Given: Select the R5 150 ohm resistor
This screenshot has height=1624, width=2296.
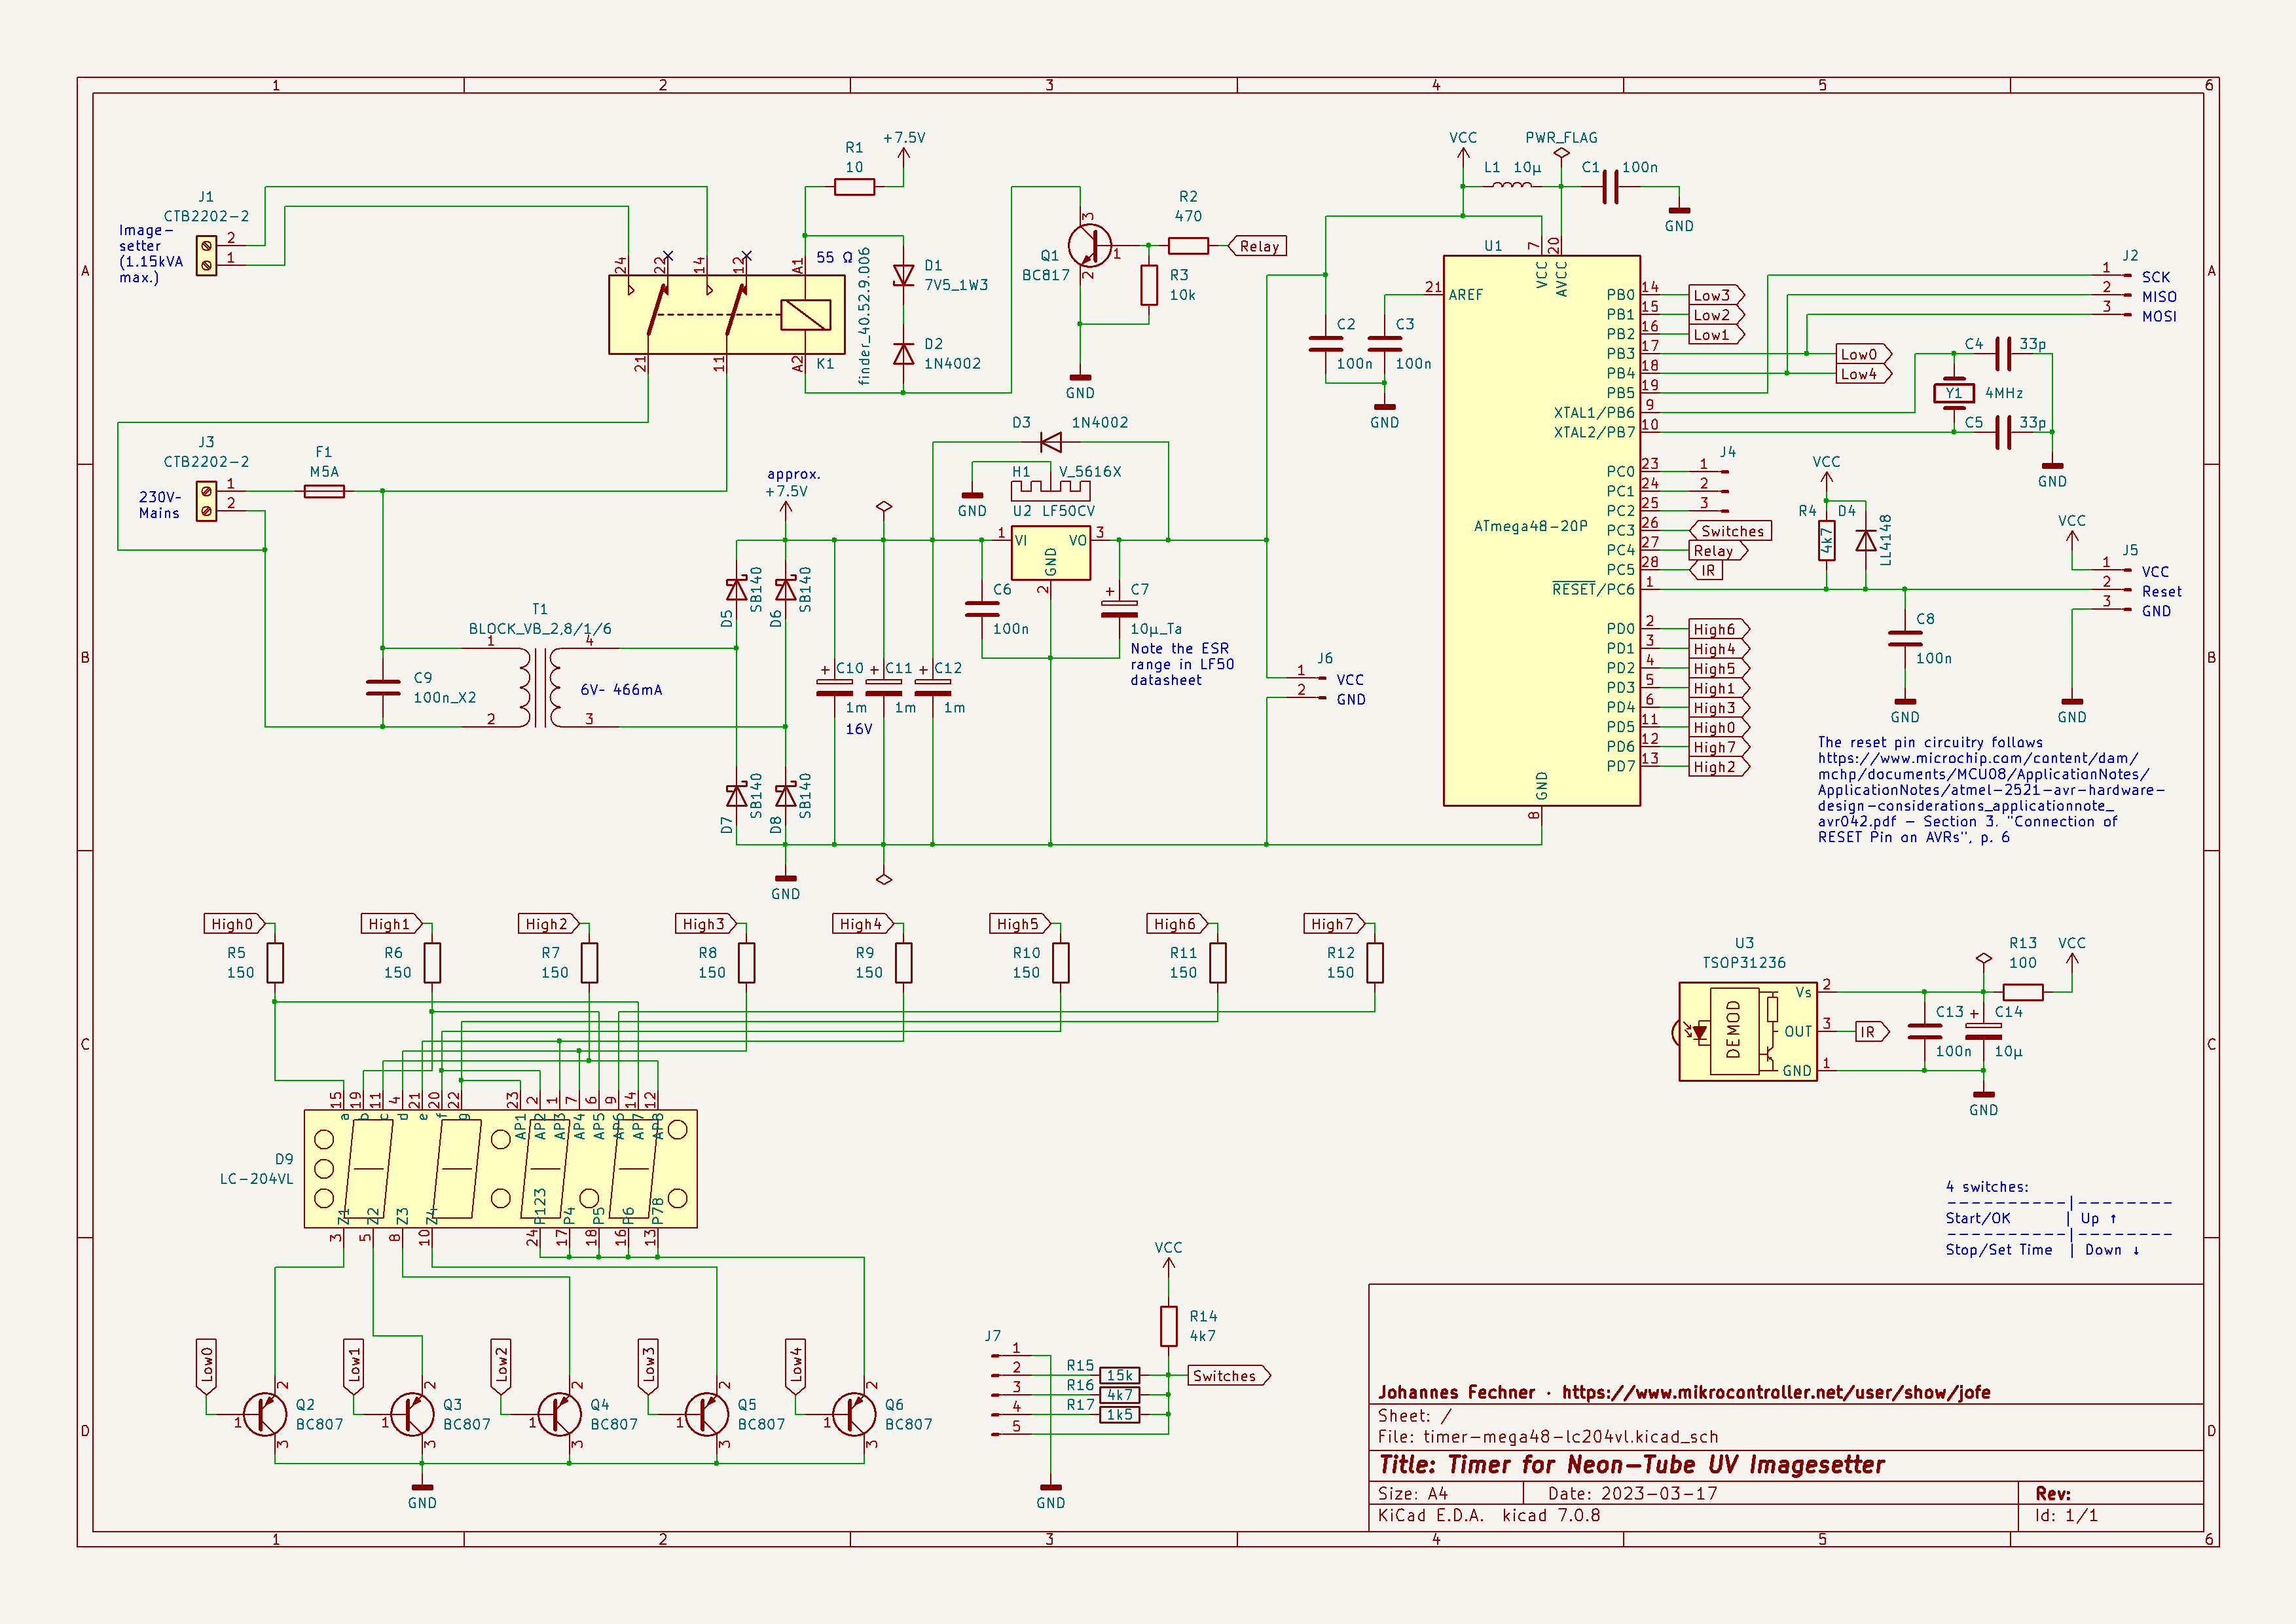Looking at the screenshot, I should pos(275,963).
